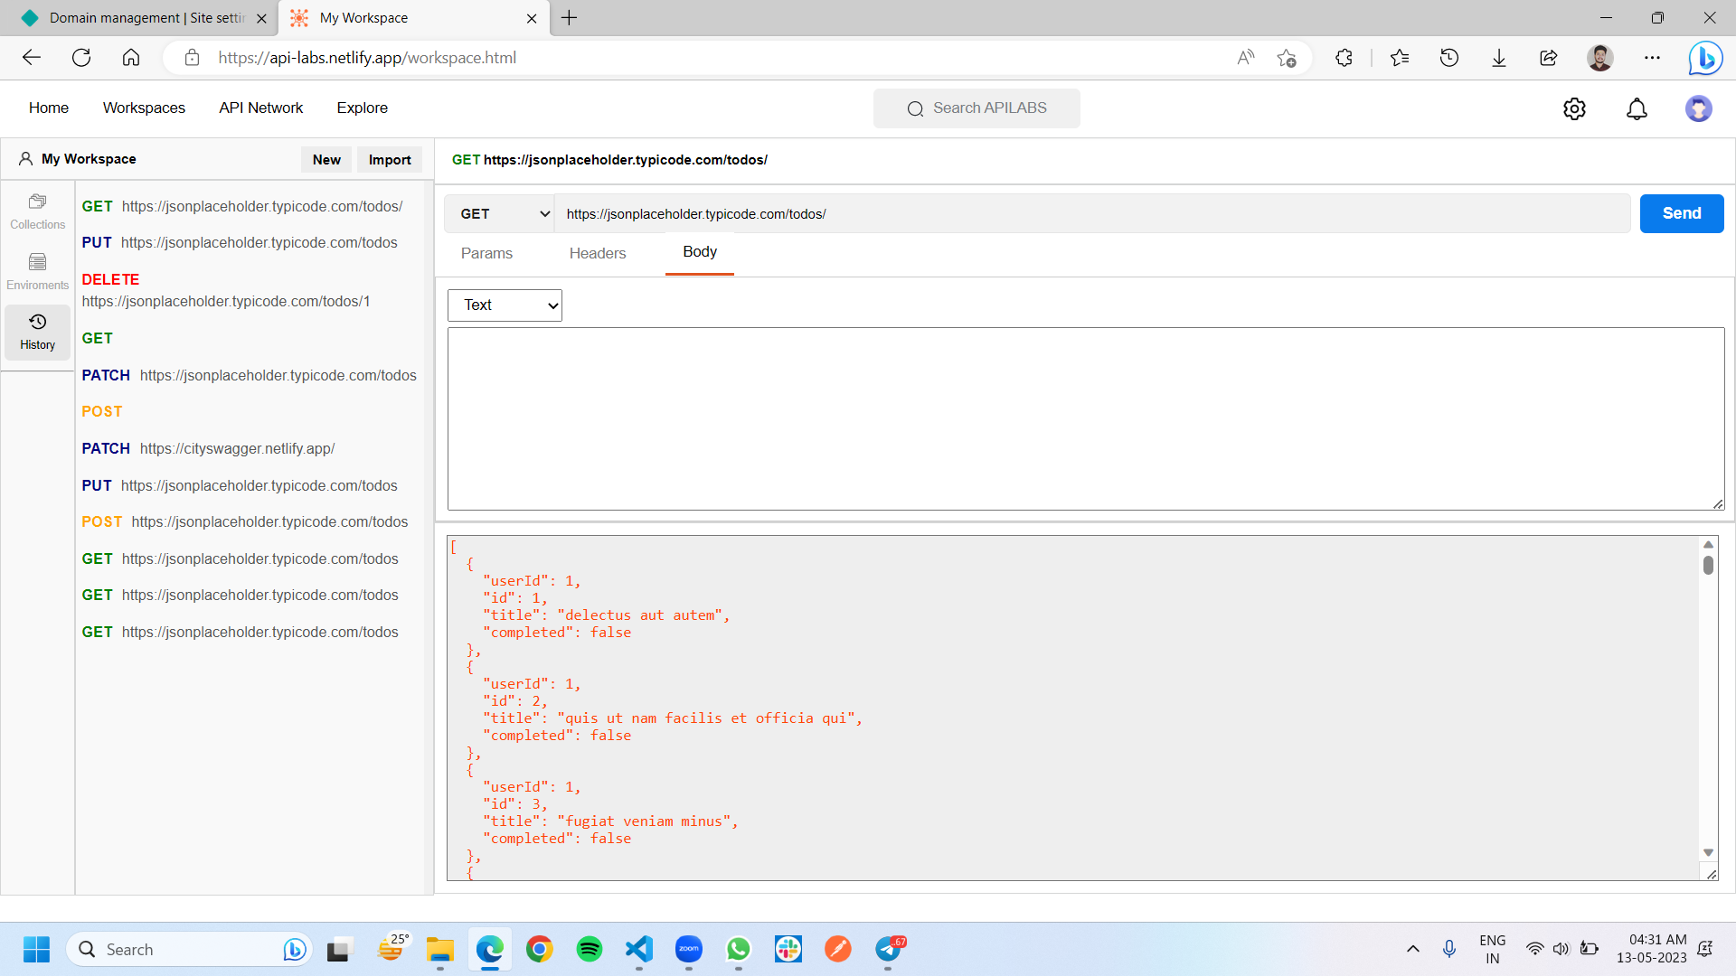Open the Workspaces menu
The height and width of the screenshot is (976, 1736).
(144, 108)
